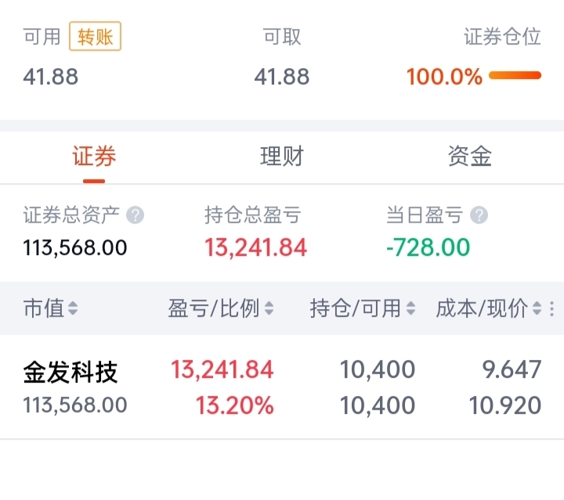The height and width of the screenshot is (500, 564).
Task: Sort holdings by 持仓/可用 column
Action: pyautogui.click(x=363, y=308)
